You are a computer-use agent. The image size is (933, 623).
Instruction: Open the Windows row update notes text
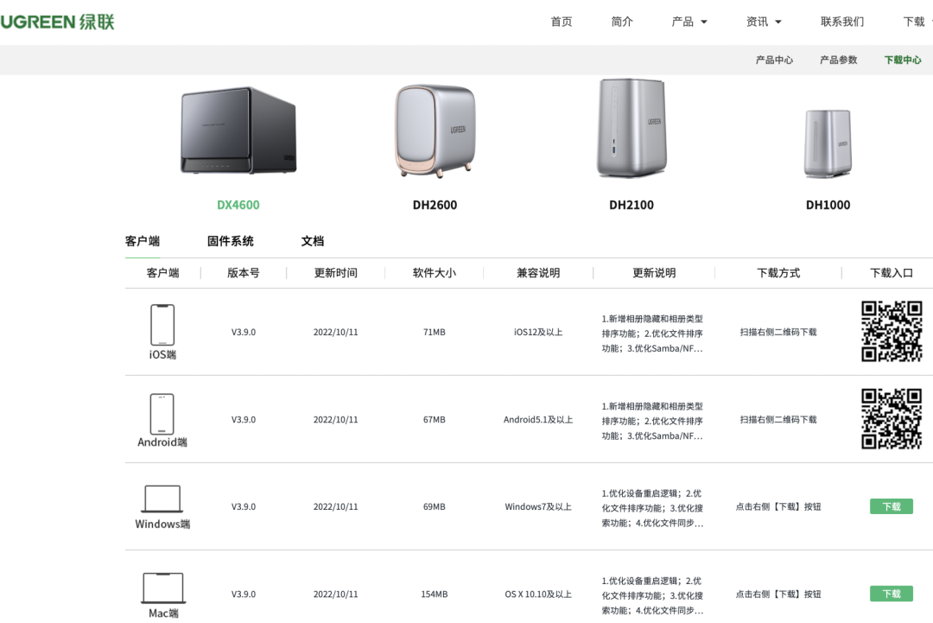(652, 508)
